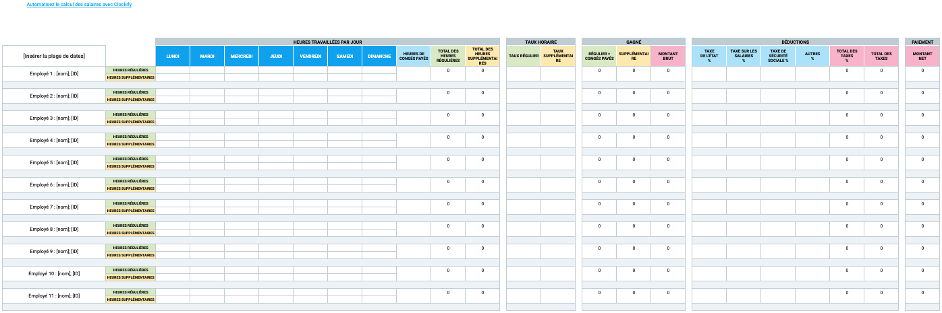
Task: Select the 'DÉDUCTIONS' group header
Action: click(x=796, y=42)
